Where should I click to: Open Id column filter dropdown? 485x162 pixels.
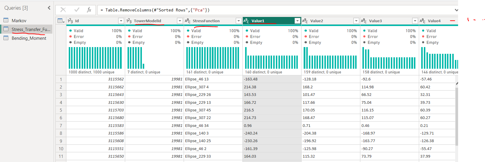pos(121,21)
